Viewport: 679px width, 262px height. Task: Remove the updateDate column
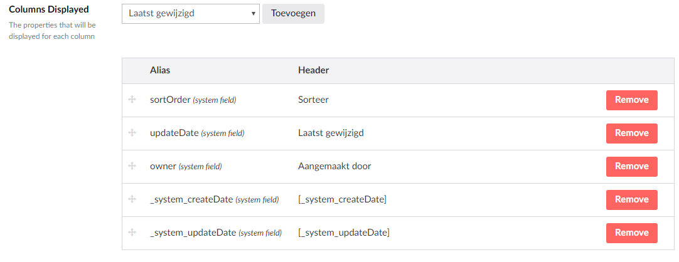click(x=631, y=134)
